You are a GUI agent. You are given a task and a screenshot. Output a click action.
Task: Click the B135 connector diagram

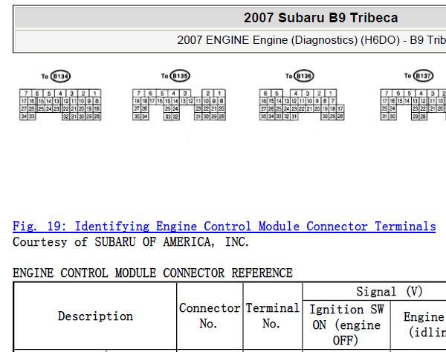[179, 105]
